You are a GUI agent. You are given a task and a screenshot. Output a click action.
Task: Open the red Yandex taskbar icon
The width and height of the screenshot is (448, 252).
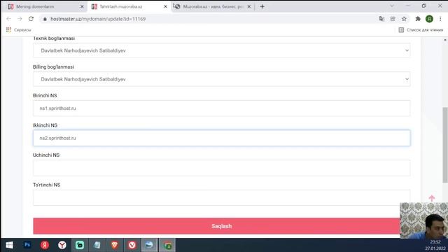[x=45, y=245]
